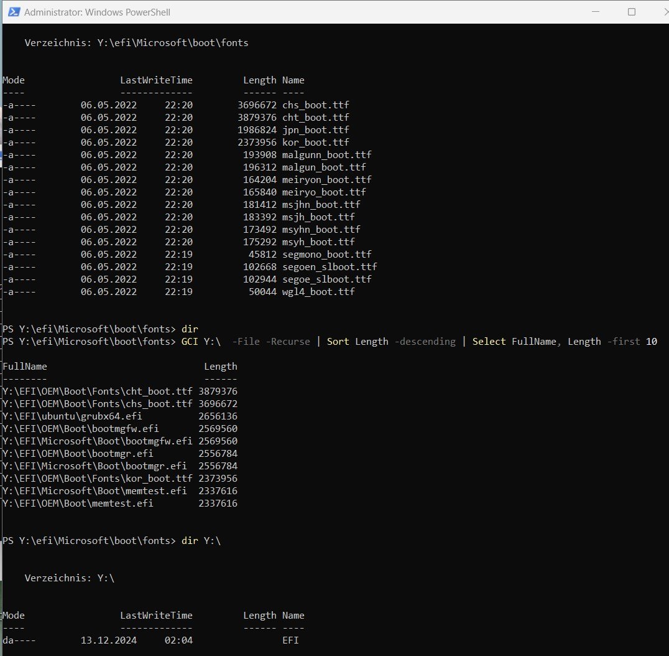
Task: Click file name cht_boot.ttf in the directory listing
Action: coord(315,118)
